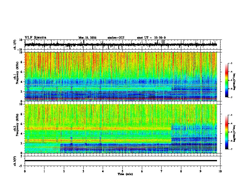248x192 pixels.
Task: Click the "-7" label on ch.2 color bar
Action: (x=231, y=149)
